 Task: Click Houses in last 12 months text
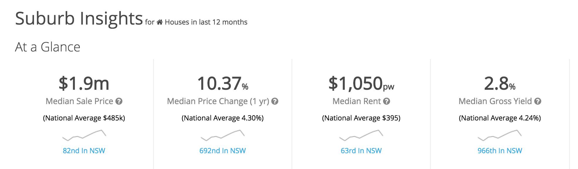[206, 22]
